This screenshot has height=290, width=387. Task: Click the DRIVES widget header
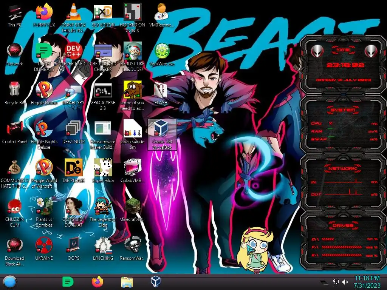(x=343, y=225)
